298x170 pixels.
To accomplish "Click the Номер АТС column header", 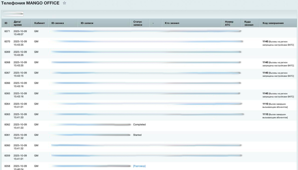I will [229, 23].
